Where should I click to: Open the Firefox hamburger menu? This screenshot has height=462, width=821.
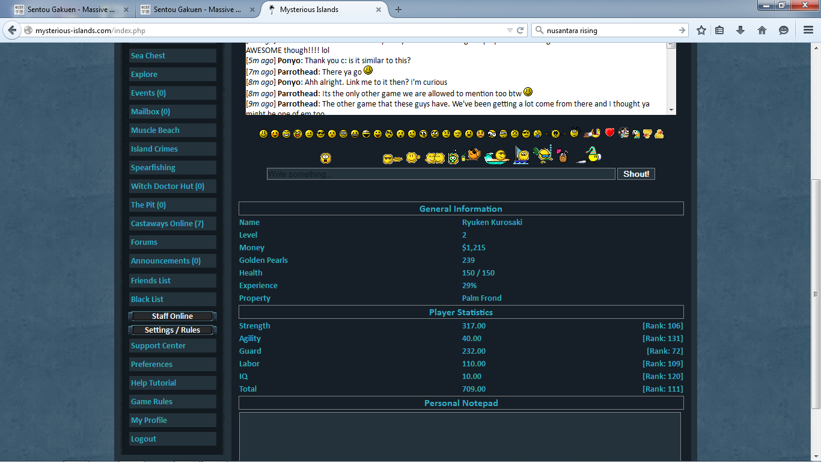808,30
